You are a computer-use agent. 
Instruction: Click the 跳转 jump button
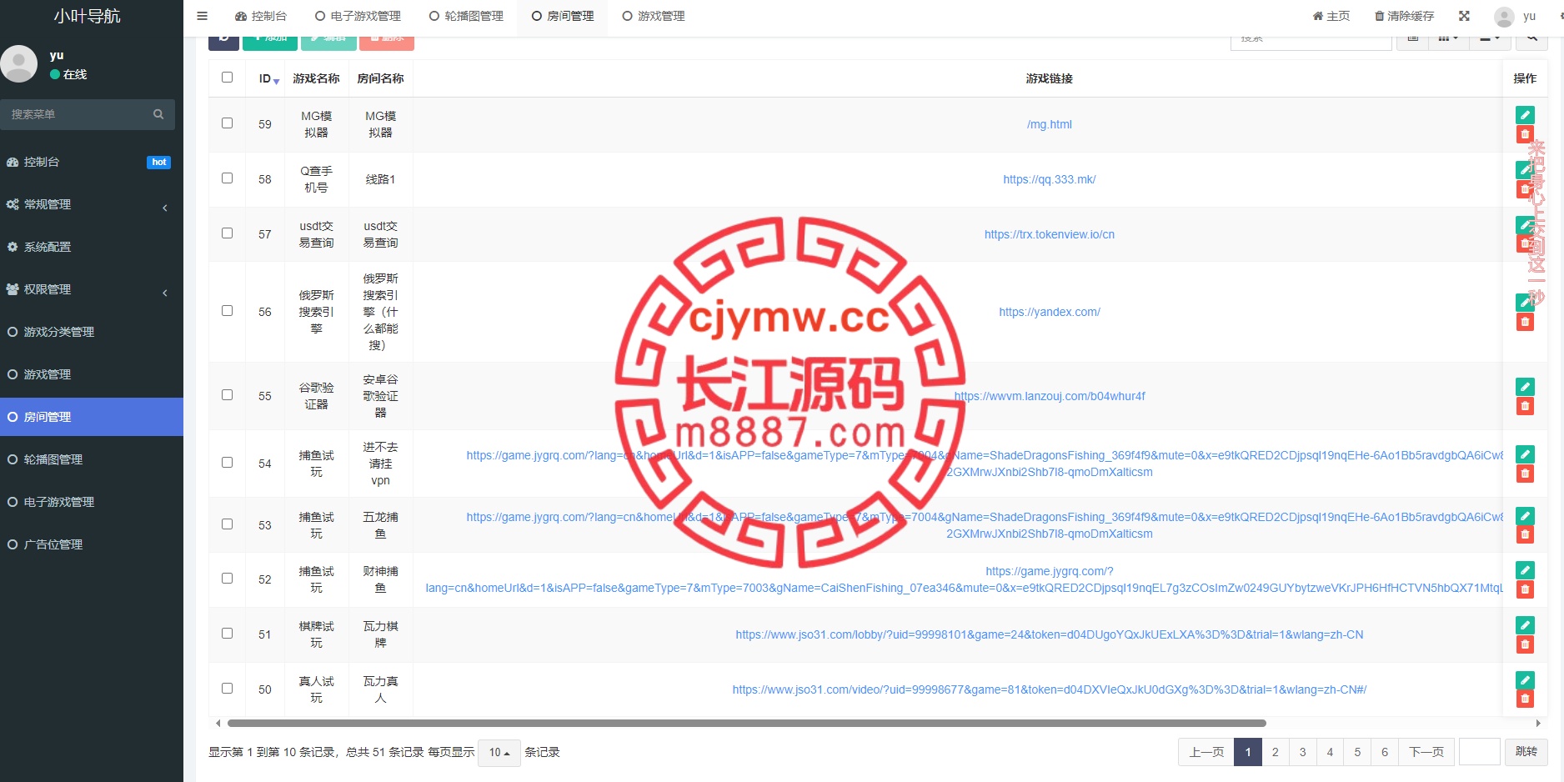point(1526,752)
